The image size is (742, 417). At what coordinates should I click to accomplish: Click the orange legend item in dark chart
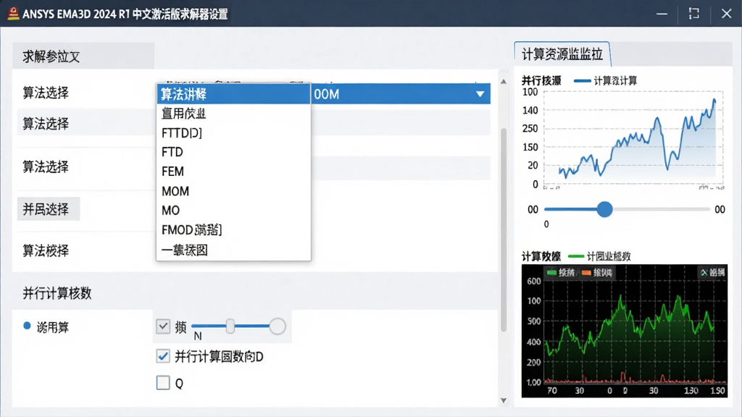(x=597, y=272)
